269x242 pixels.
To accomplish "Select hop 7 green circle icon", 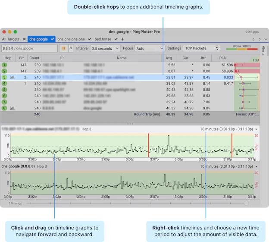I will click(4, 102).
